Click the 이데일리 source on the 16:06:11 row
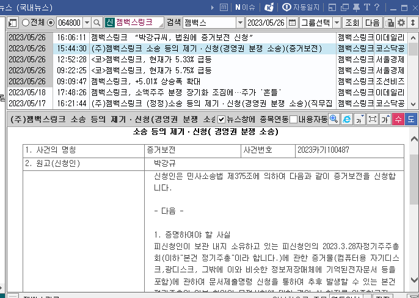This screenshot has height=298, width=419. click(390, 37)
